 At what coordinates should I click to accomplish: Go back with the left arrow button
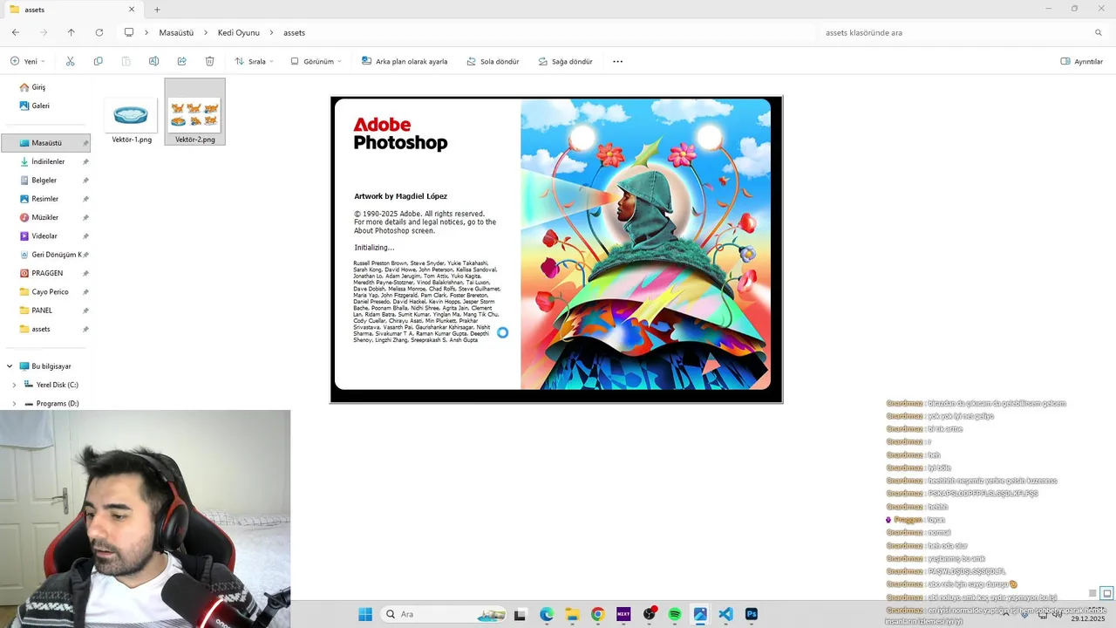point(16,32)
